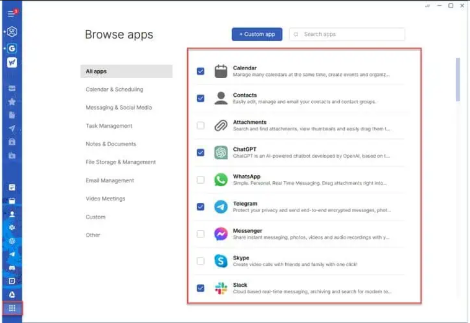Click the Slack logo in list
Screen dimensions: 470x323
(x=221, y=288)
